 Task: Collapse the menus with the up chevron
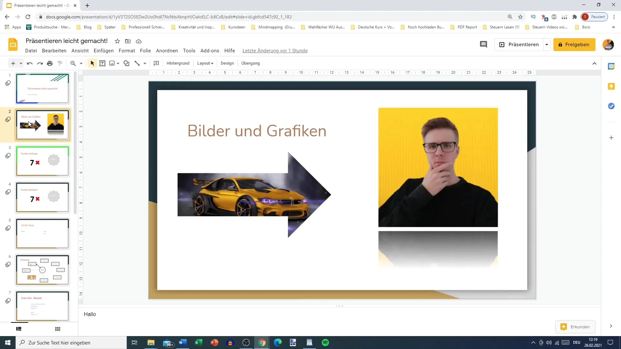(x=594, y=63)
